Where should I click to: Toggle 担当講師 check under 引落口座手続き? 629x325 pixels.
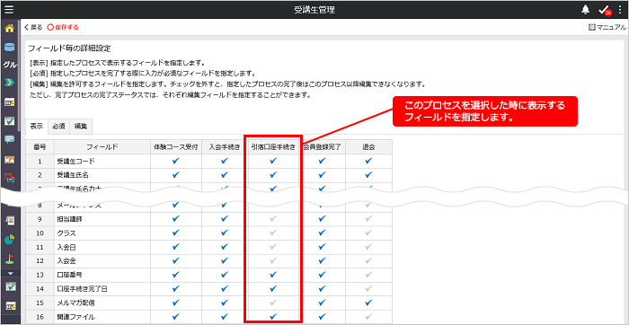(x=273, y=219)
